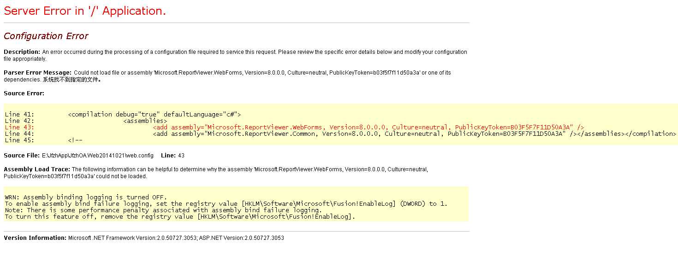The image size is (678, 267).
Task: Click the "Assembly Load Trace:" label
Action: (x=37, y=169)
